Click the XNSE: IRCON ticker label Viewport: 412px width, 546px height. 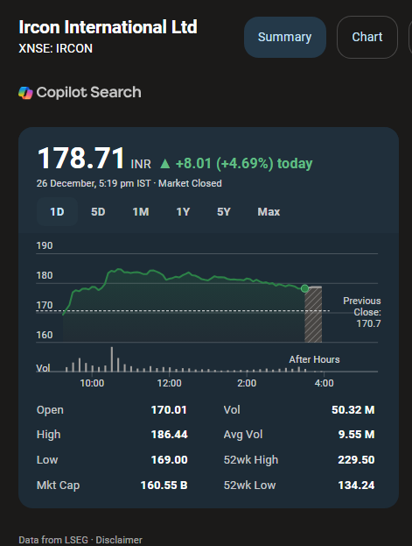[x=56, y=48]
